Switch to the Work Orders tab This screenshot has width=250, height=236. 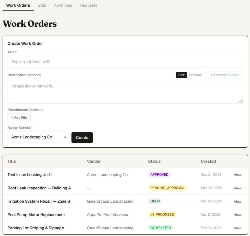pyautogui.click(x=18, y=5)
